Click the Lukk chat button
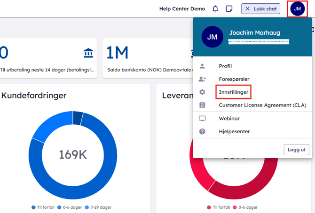 (x=260, y=9)
